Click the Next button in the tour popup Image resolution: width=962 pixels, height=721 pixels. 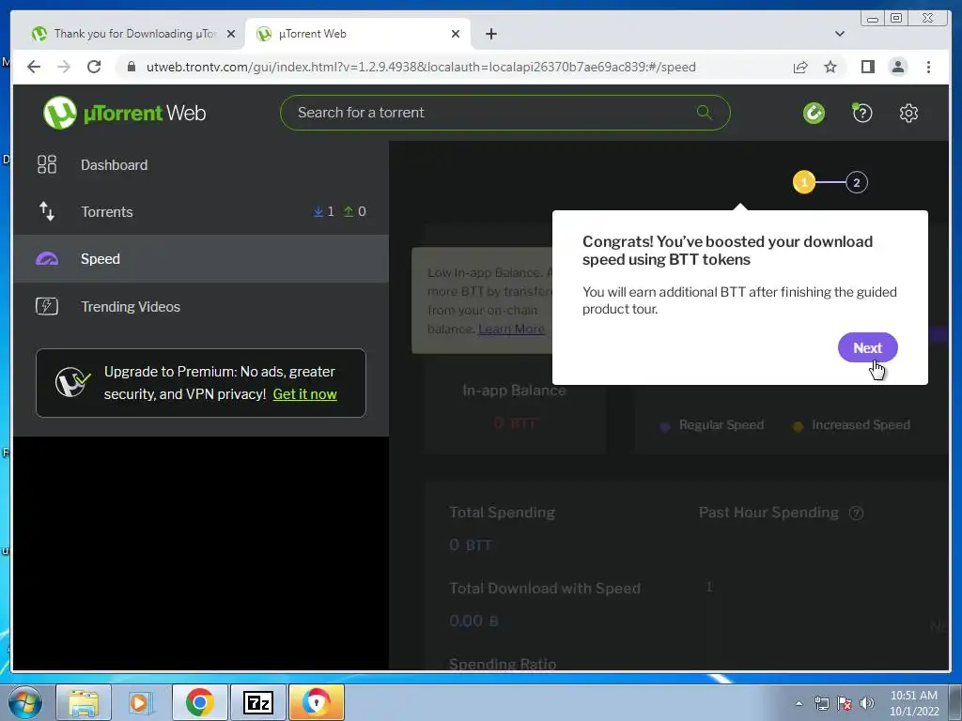tap(867, 347)
